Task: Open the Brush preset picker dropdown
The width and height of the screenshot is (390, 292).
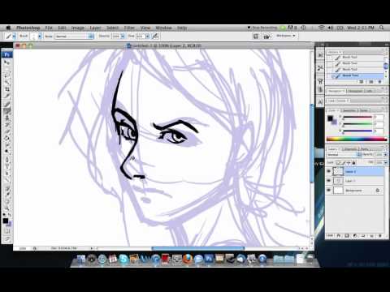Action: pyautogui.click(x=40, y=36)
